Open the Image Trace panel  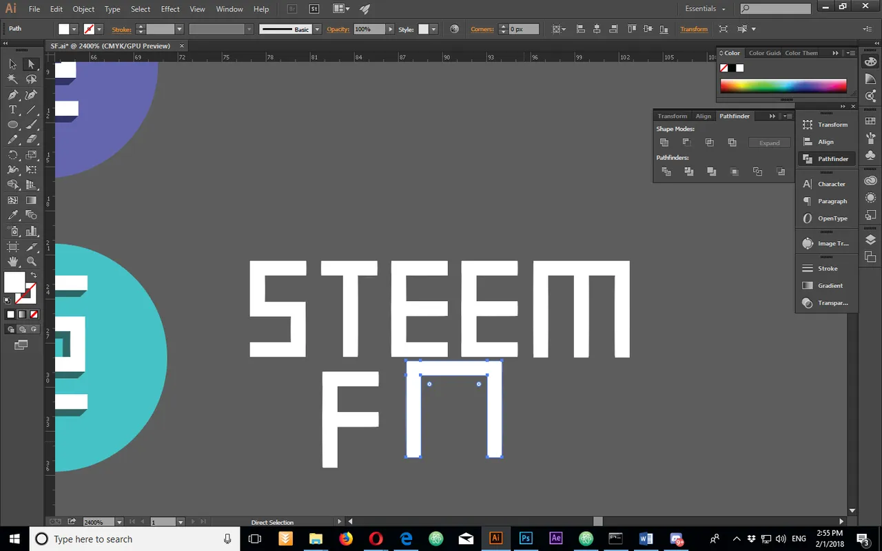pos(825,243)
